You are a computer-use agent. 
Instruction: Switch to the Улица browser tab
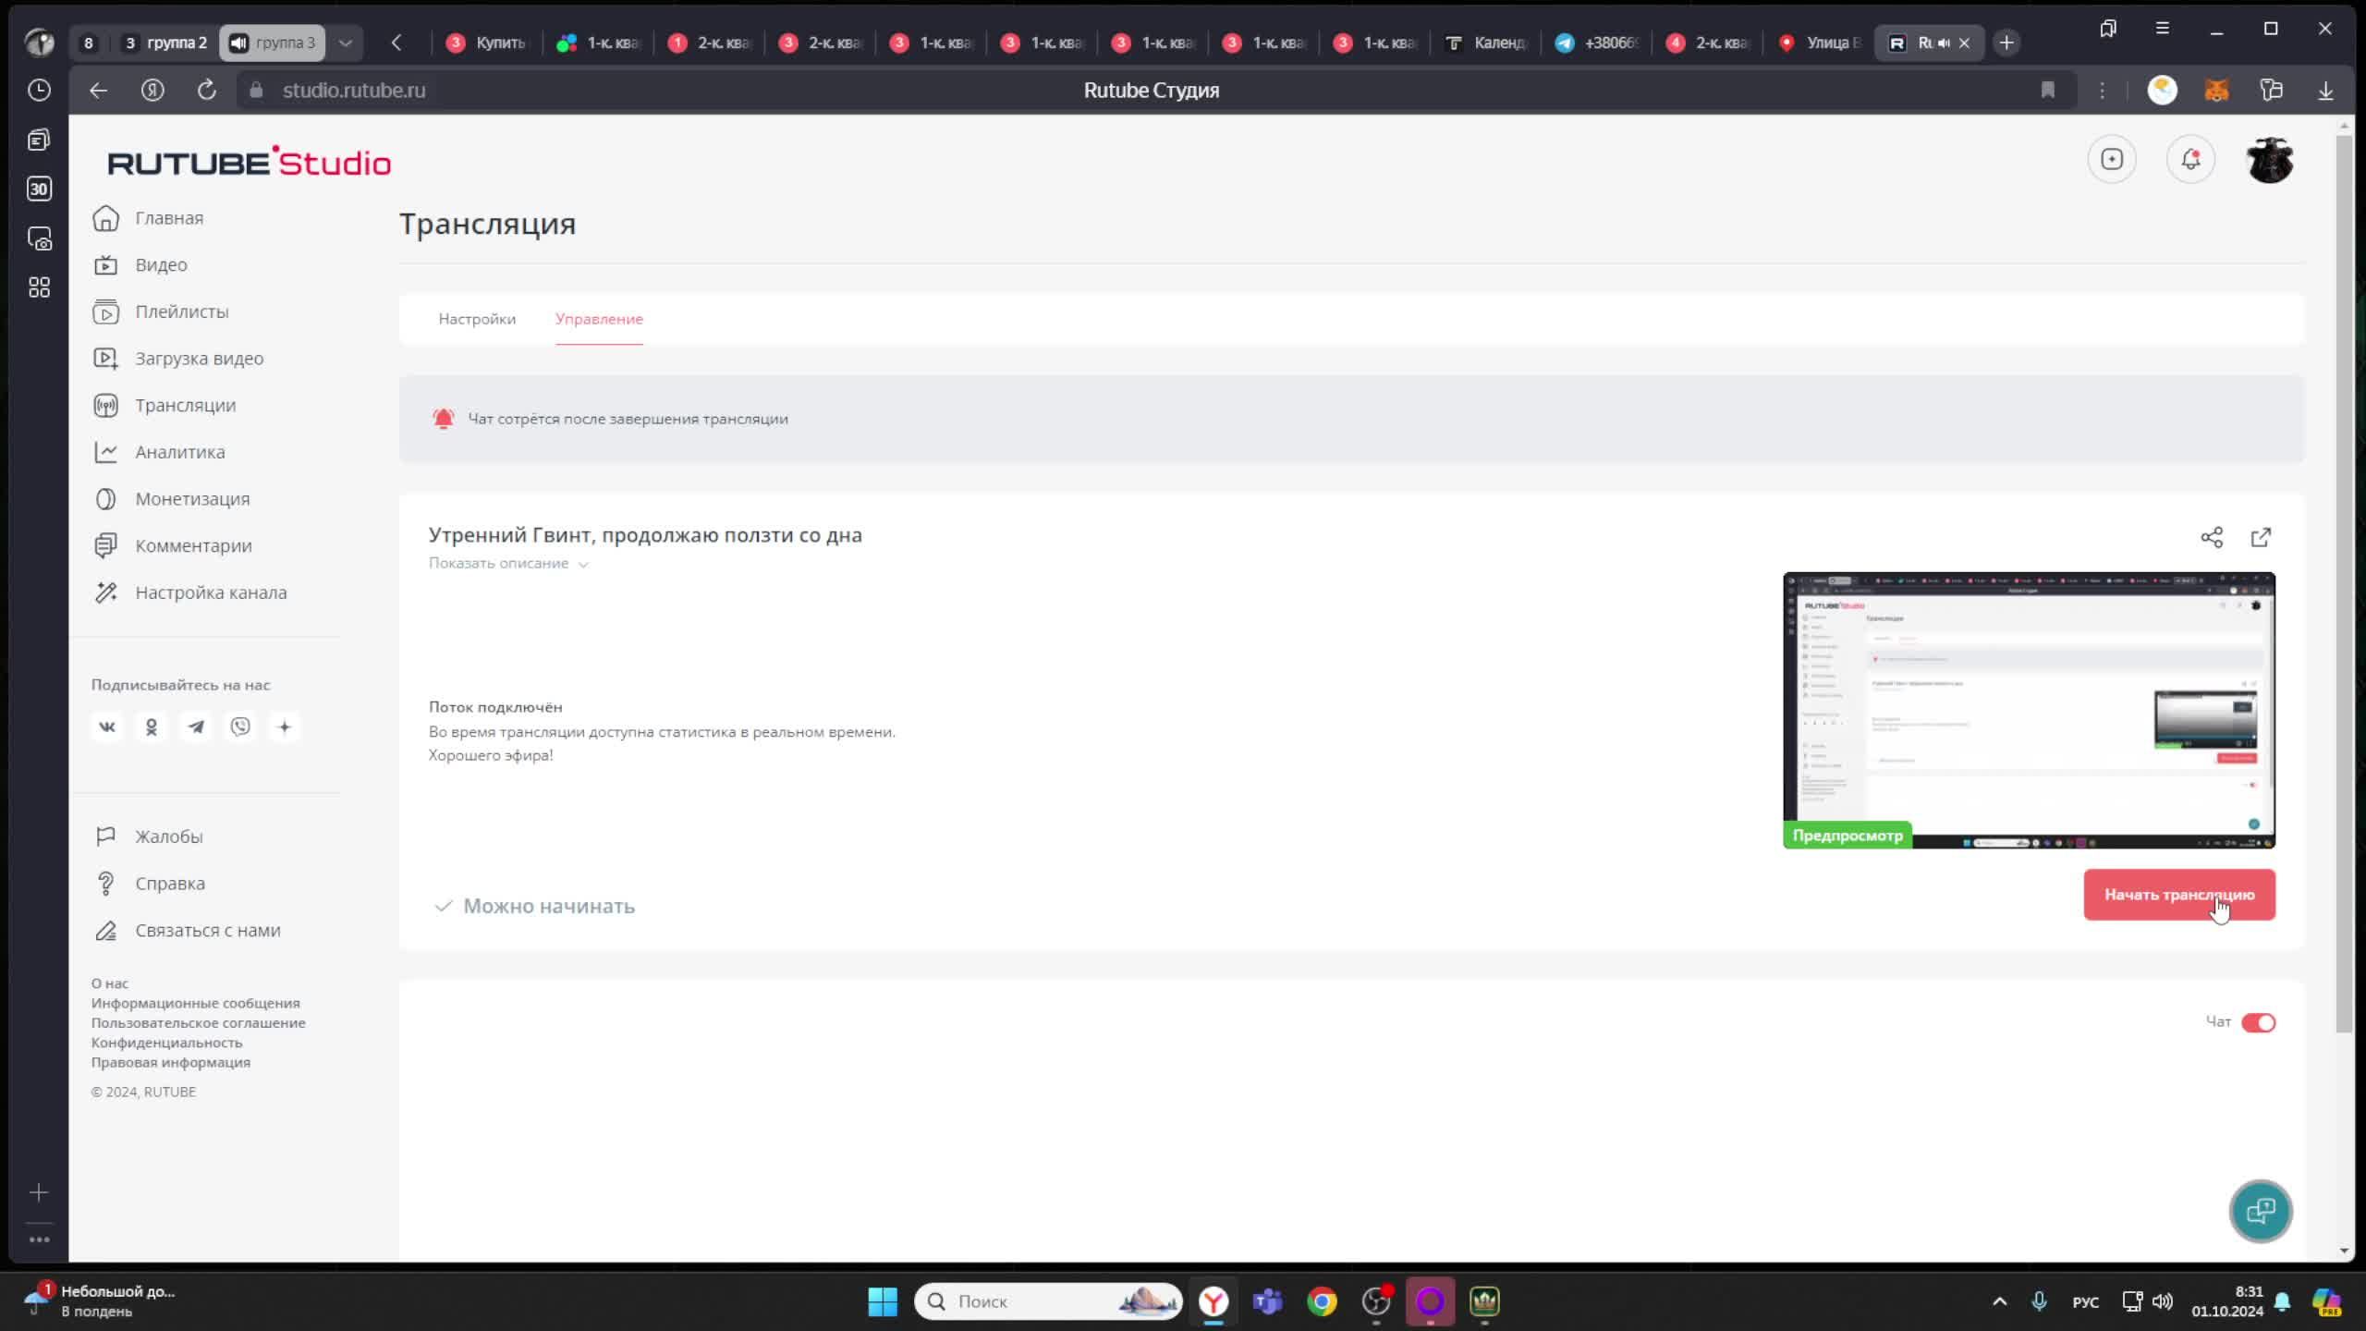(x=1819, y=43)
